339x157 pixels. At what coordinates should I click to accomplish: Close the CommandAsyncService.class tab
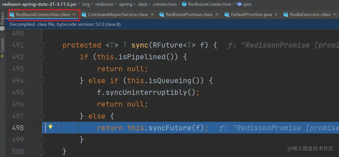(152, 14)
